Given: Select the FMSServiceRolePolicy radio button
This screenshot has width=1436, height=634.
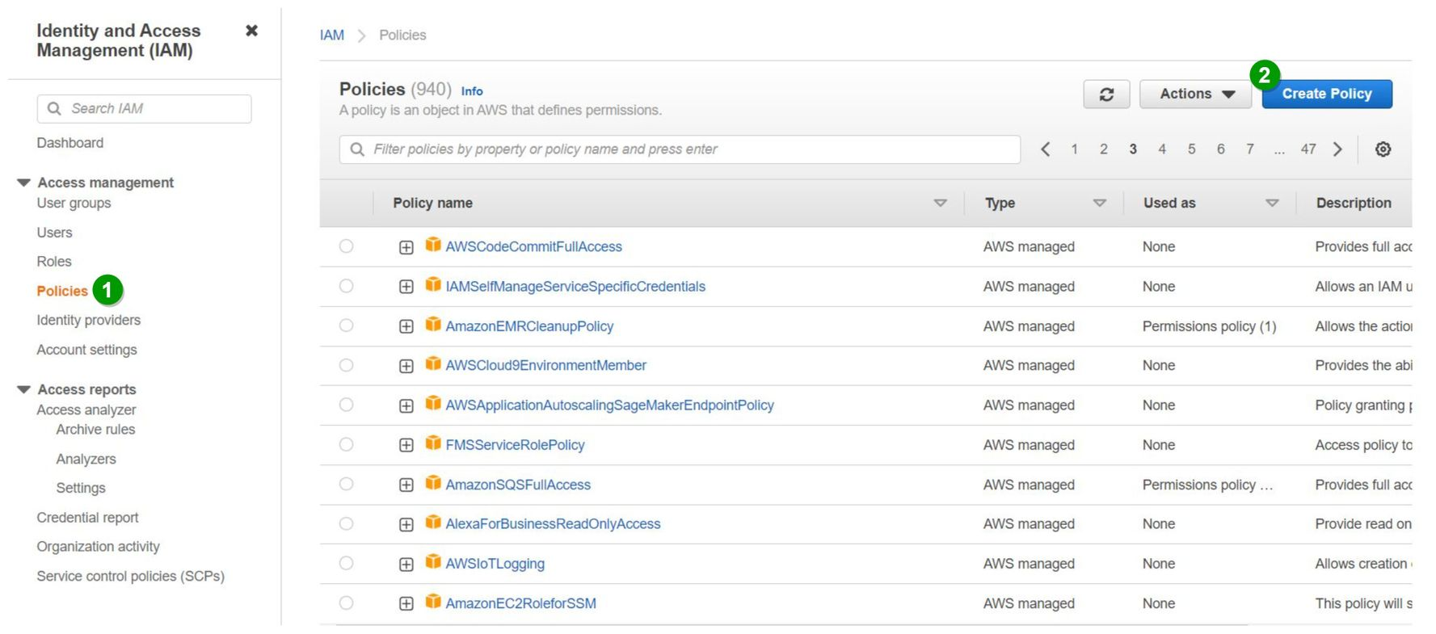Looking at the screenshot, I should coord(346,444).
